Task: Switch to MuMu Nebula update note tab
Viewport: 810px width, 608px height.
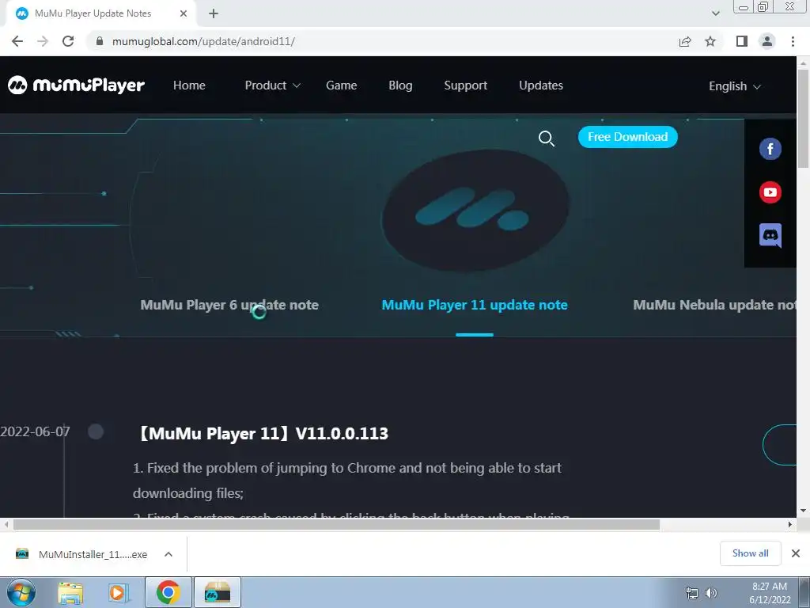Action: pos(714,305)
